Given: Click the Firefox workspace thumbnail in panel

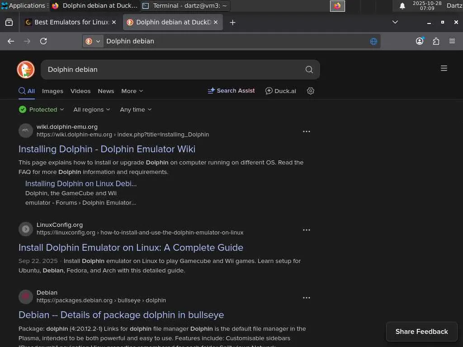Looking at the screenshot, I should pyautogui.click(x=337, y=6).
